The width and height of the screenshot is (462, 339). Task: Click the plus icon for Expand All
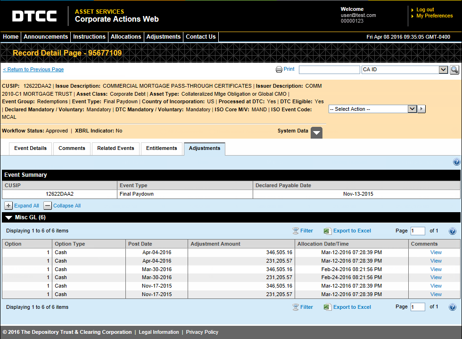[8, 206]
